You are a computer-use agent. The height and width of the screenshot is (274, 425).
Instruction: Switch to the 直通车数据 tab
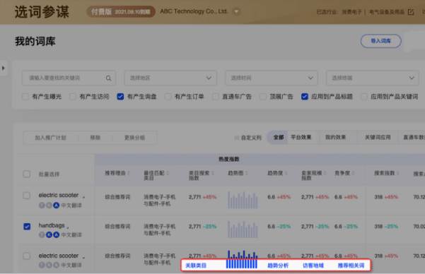coord(414,137)
